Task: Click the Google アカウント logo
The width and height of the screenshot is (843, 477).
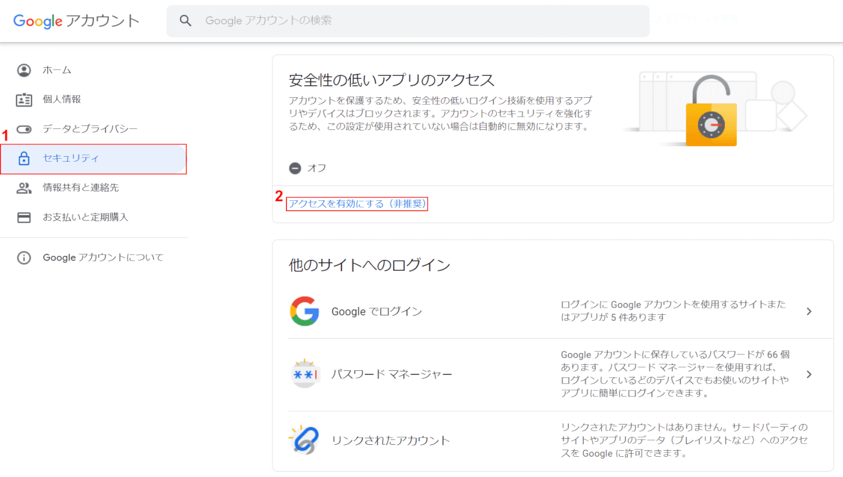Action: tap(76, 21)
